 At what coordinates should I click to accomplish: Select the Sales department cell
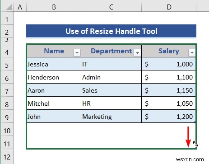pyautogui.click(x=111, y=90)
